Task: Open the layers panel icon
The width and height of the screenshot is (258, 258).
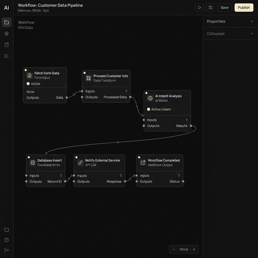Action: (7, 34)
